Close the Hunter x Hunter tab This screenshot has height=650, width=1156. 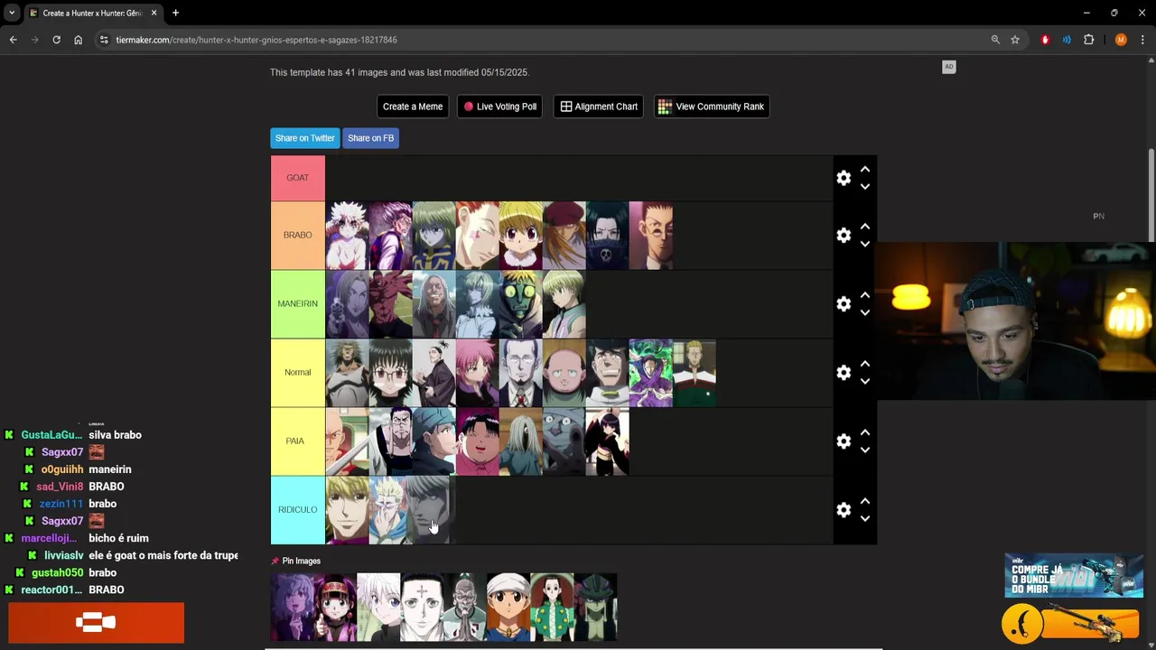click(154, 13)
